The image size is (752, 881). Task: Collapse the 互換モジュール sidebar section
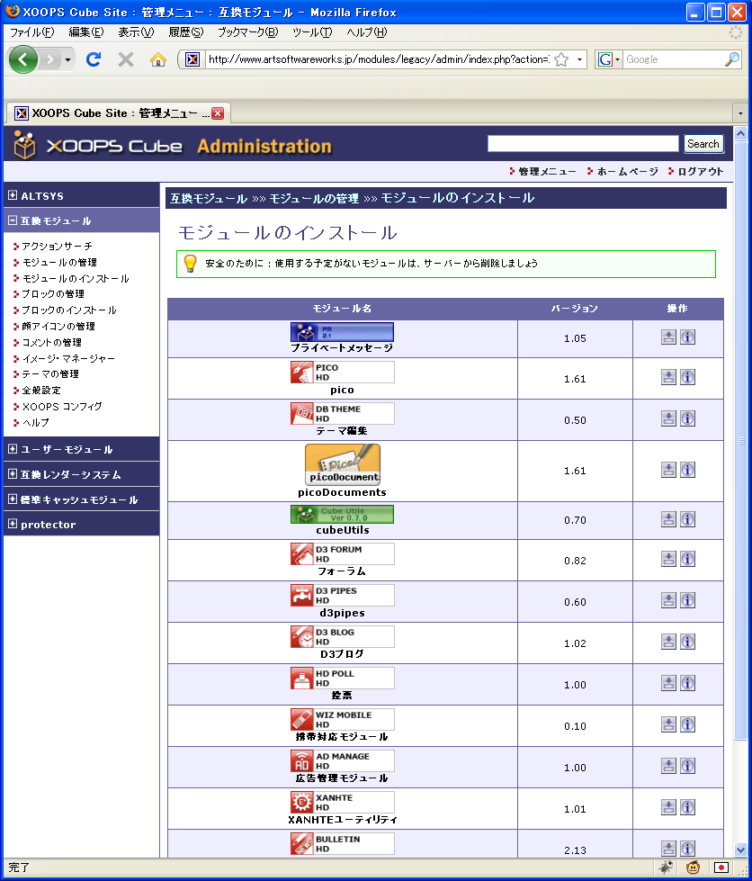click(13, 220)
